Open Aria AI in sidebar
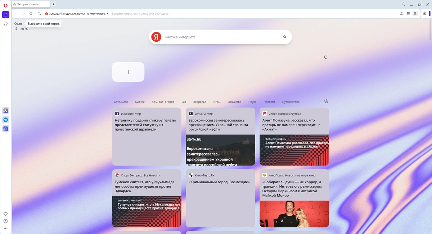This screenshot has height=234, width=432. click(6, 111)
